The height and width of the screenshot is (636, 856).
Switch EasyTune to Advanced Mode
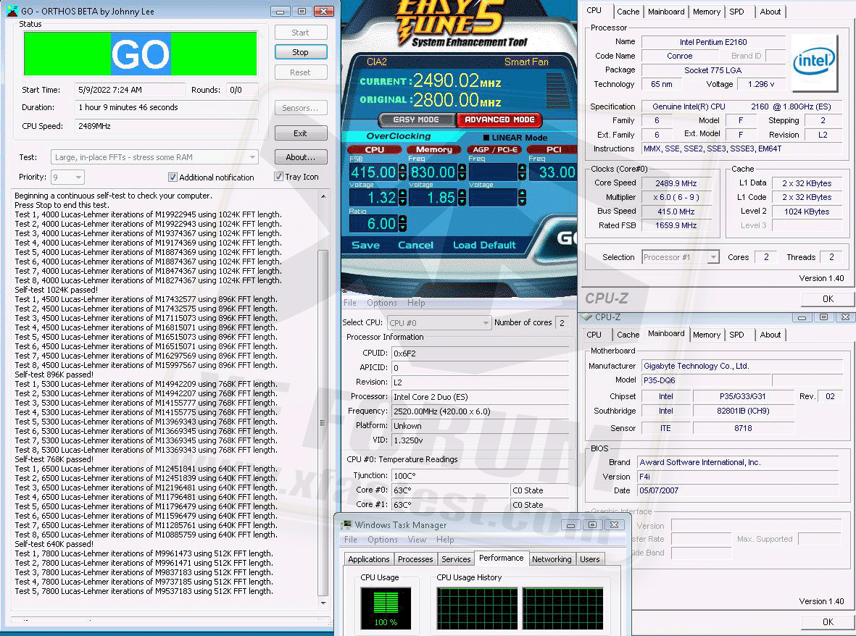click(499, 120)
